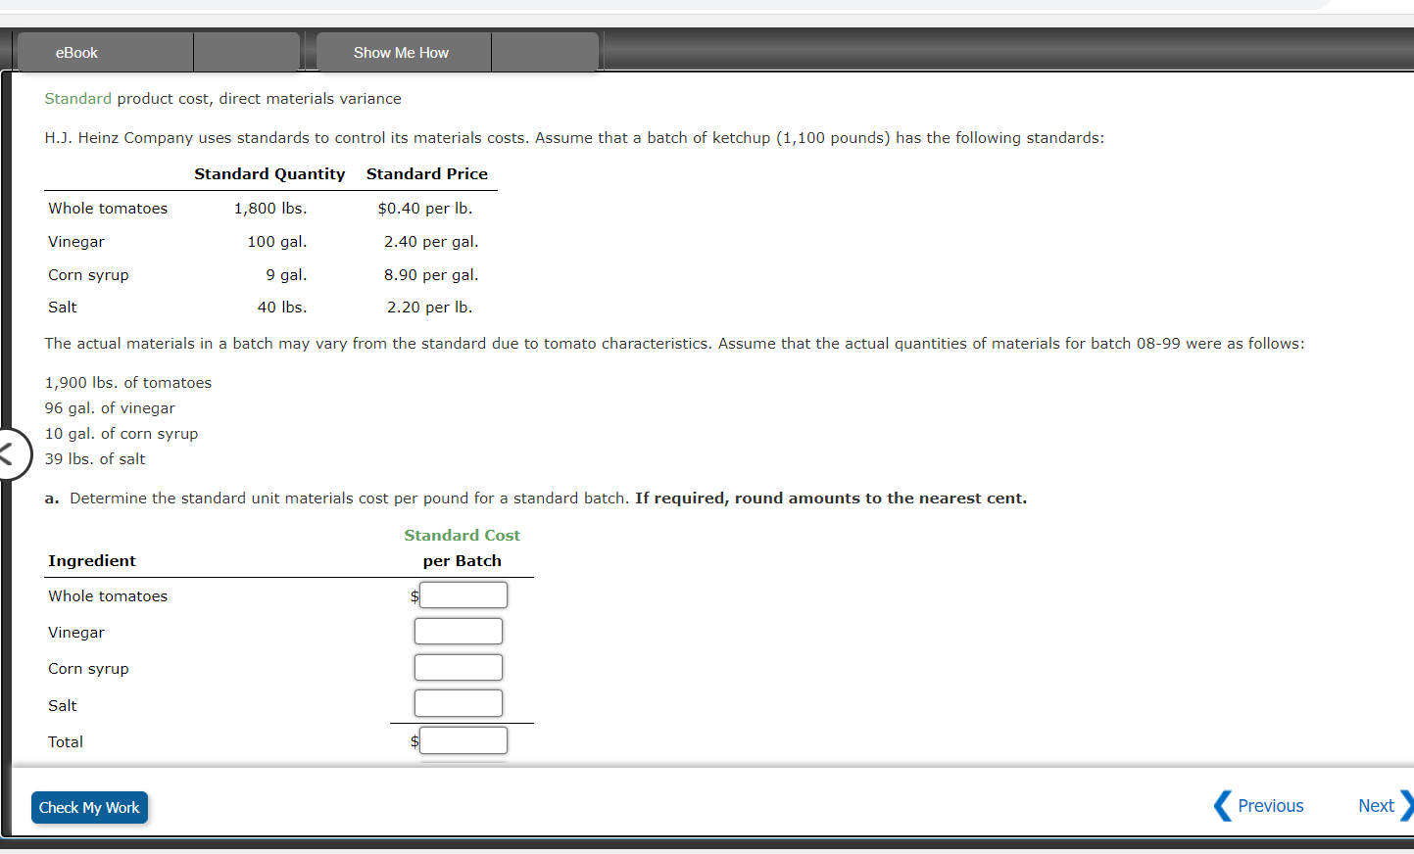Select the Whole tomatoes standard cost field
The width and height of the screenshot is (1414, 854).
click(x=463, y=594)
